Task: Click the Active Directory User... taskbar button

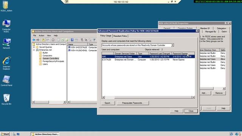Action: pos(45,134)
